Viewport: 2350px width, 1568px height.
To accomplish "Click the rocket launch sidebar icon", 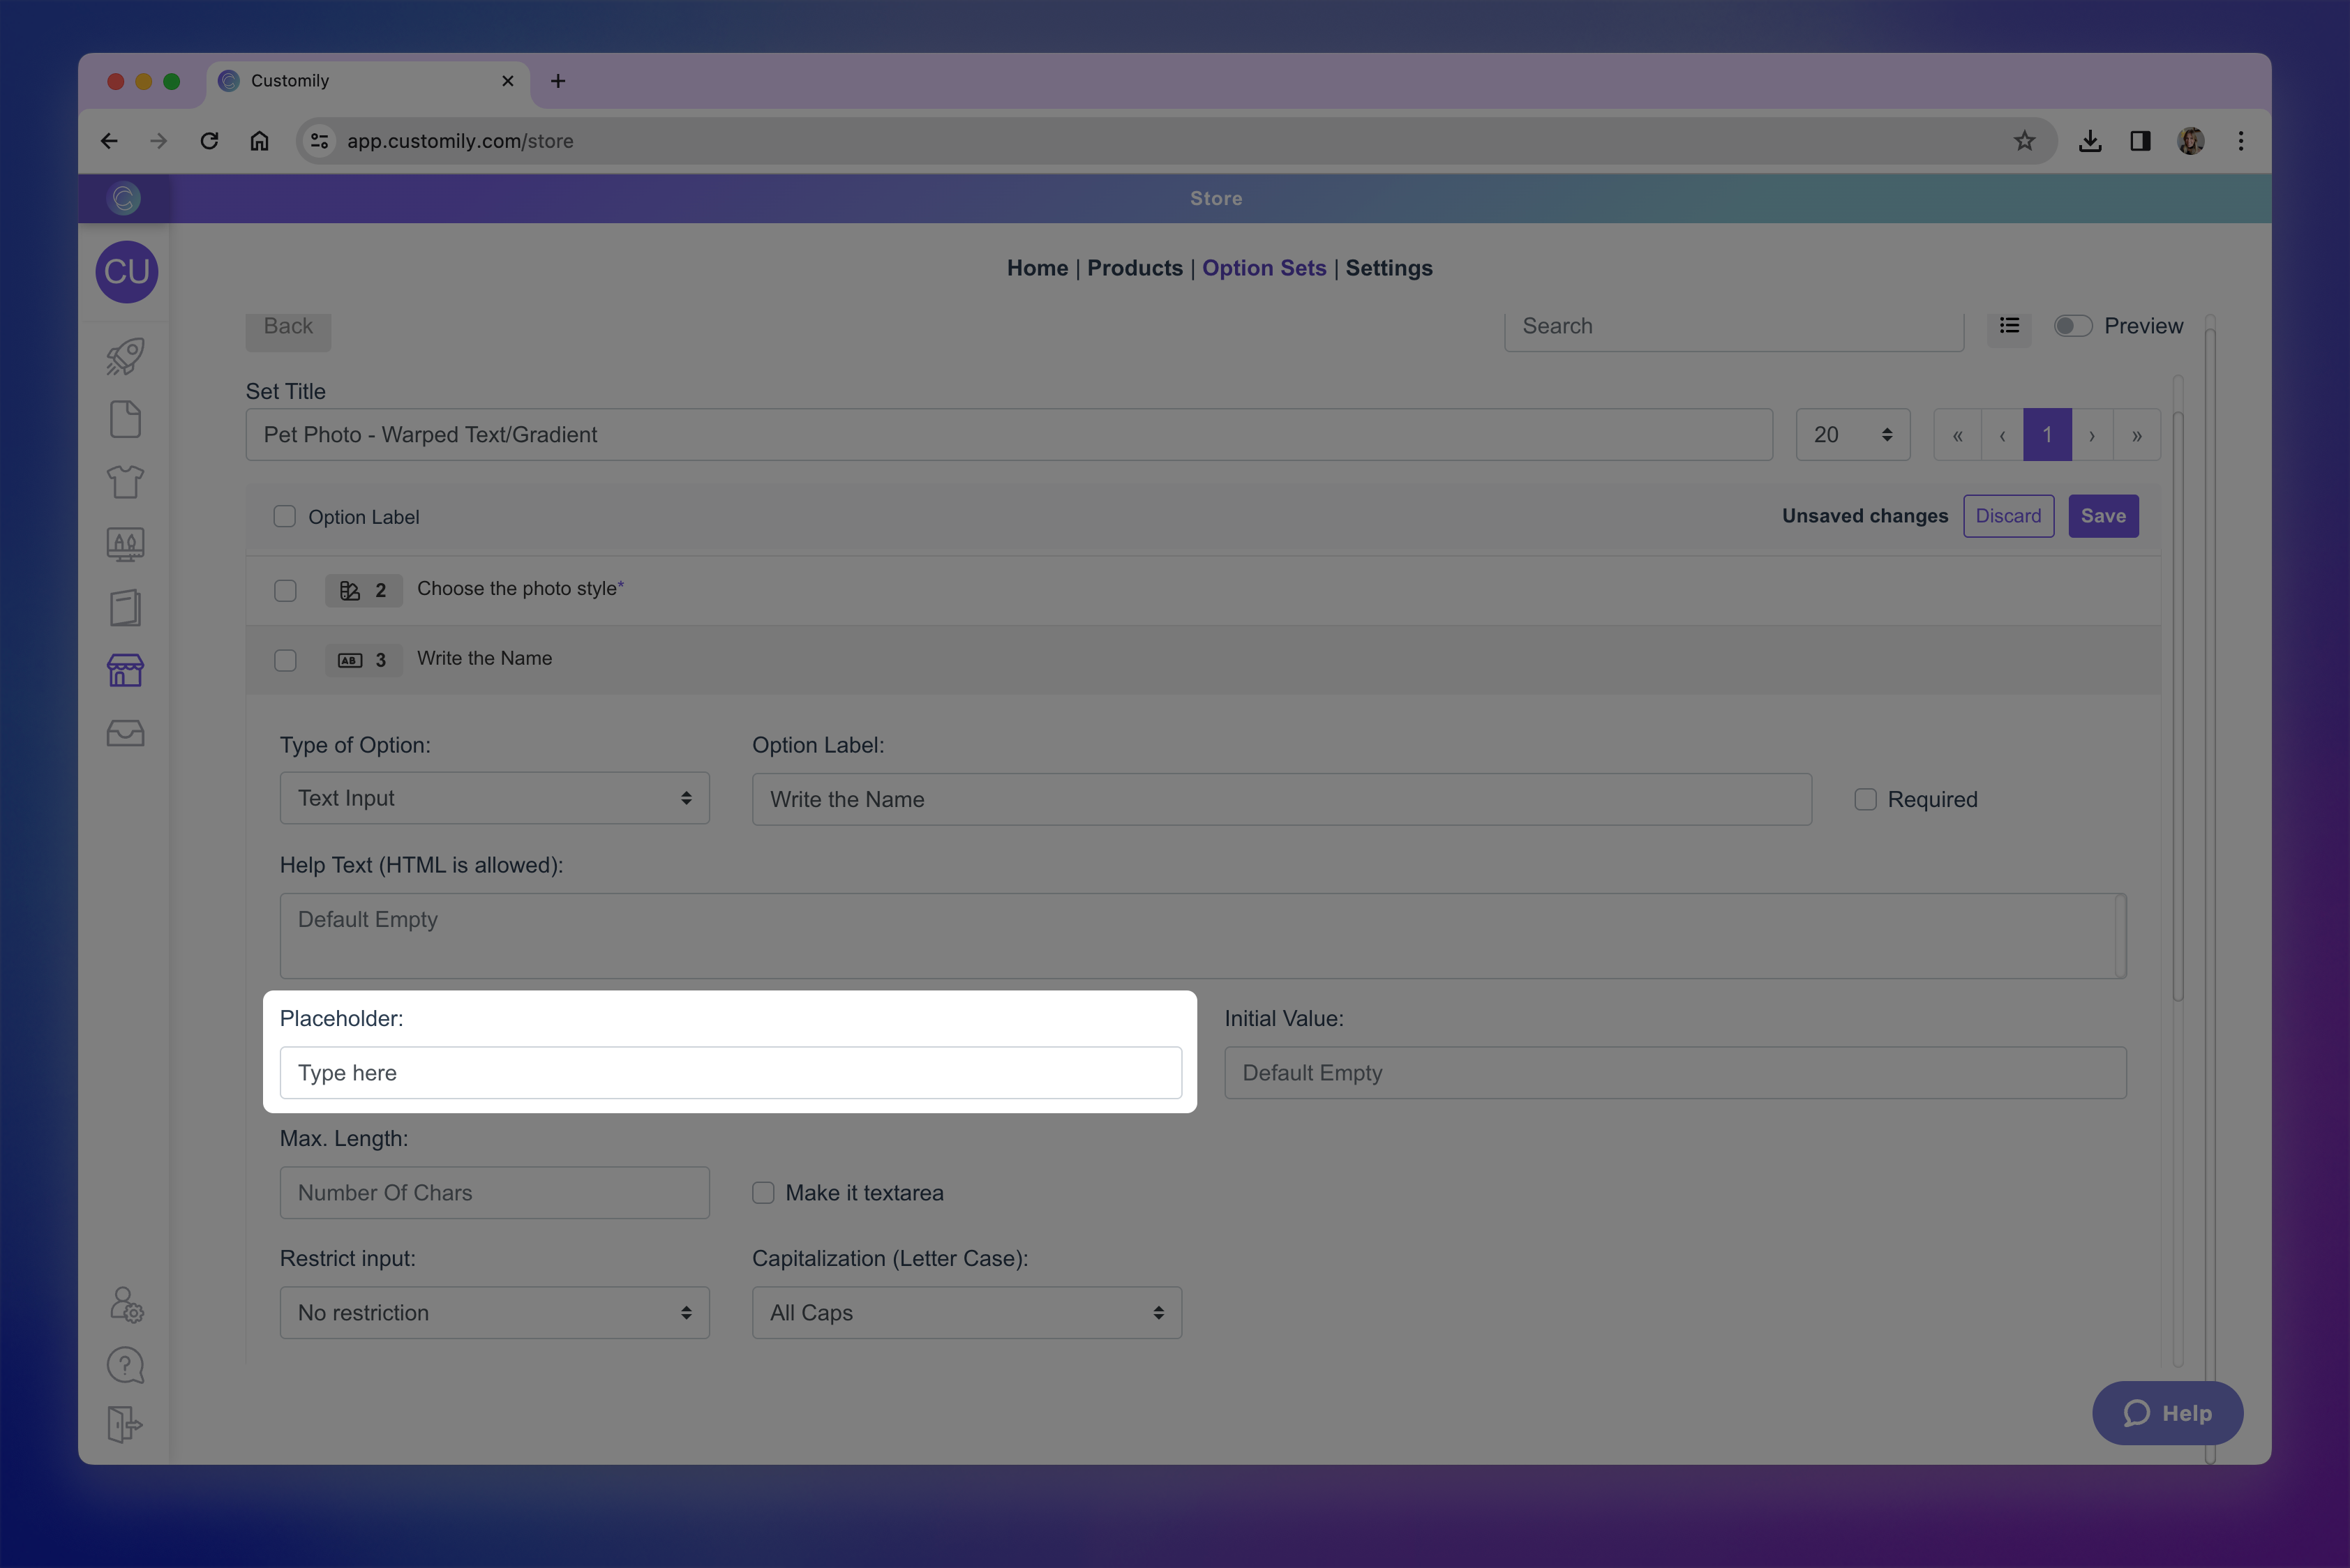I will [125, 357].
